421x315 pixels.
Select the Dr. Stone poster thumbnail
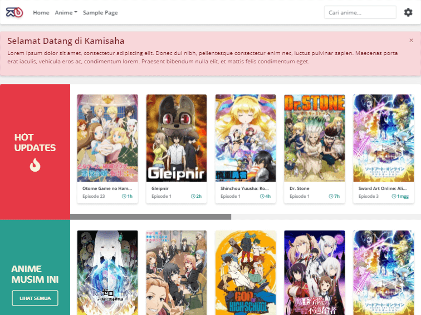pyautogui.click(x=315, y=138)
